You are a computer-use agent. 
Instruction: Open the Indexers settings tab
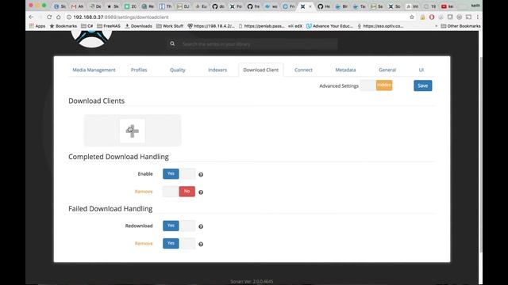click(x=217, y=70)
